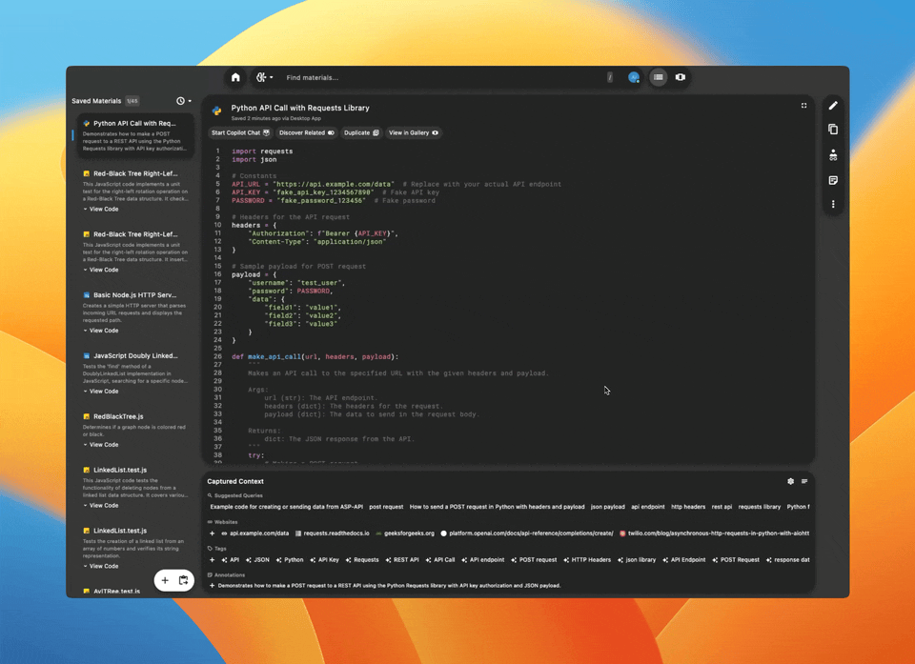Open the requests.readthedocs.io website link
This screenshot has height=664, width=915.
coord(332,533)
